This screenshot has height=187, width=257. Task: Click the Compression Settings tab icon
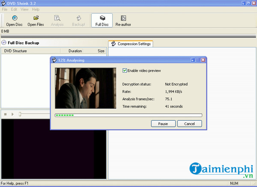point(113,44)
